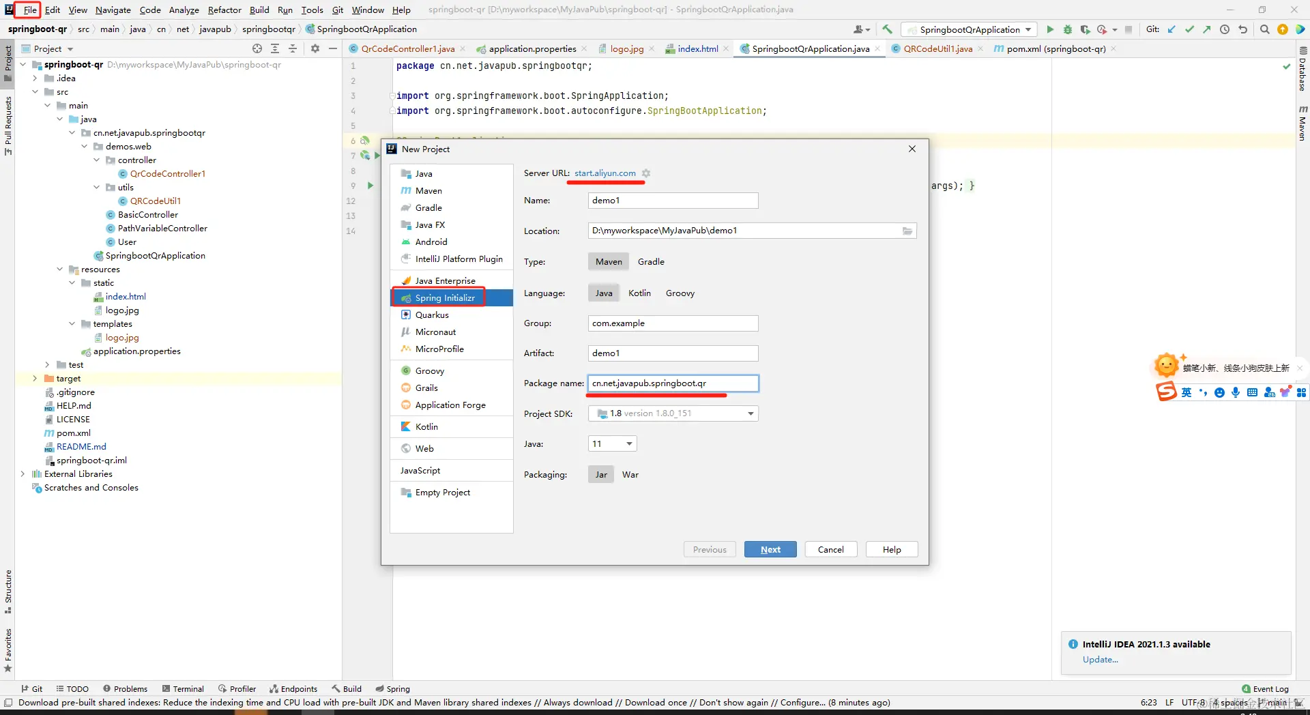The width and height of the screenshot is (1310, 715).
Task: Open Server URL settings gear
Action: (x=646, y=173)
